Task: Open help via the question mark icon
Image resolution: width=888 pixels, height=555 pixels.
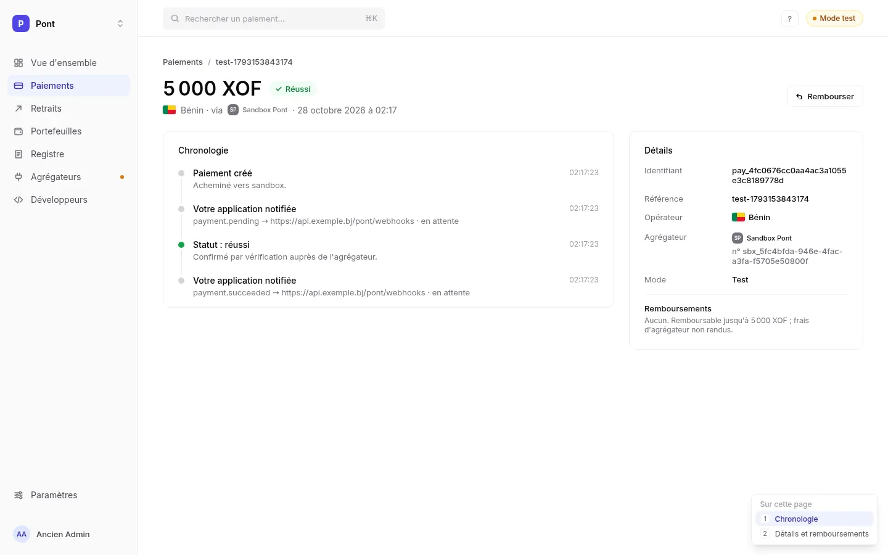Action: pyautogui.click(x=789, y=18)
